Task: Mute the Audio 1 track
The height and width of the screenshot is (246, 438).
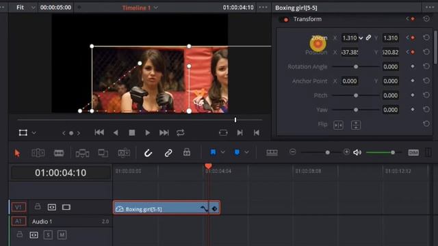Action: 62,235
